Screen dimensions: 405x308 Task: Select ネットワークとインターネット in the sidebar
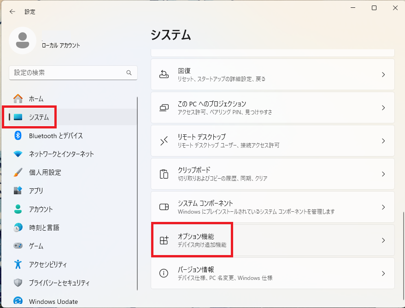coord(73,154)
